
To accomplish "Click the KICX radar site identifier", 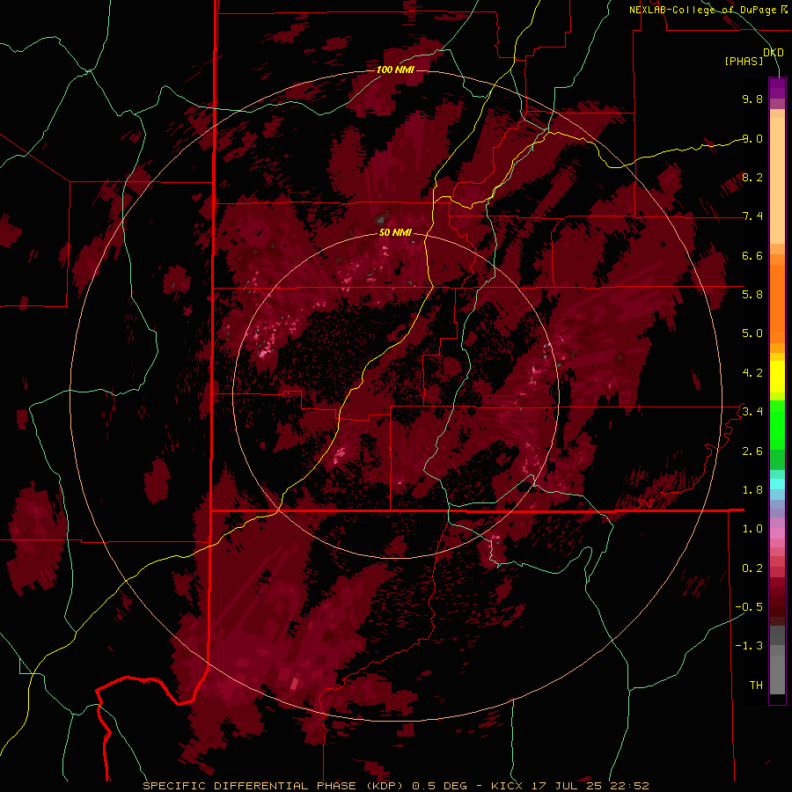I will (x=508, y=786).
